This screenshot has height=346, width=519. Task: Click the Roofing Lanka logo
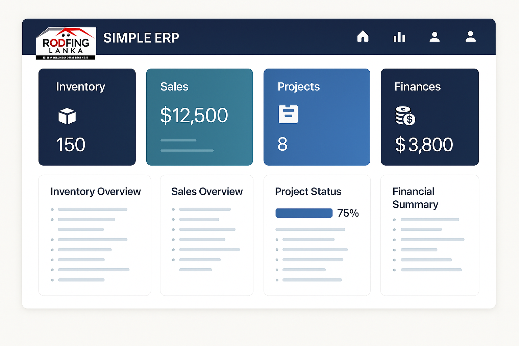[66, 43]
